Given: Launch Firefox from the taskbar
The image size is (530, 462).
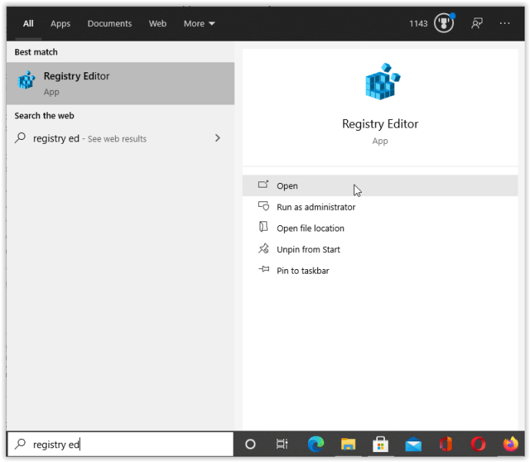Looking at the screenshot, I should click(511, 444).
